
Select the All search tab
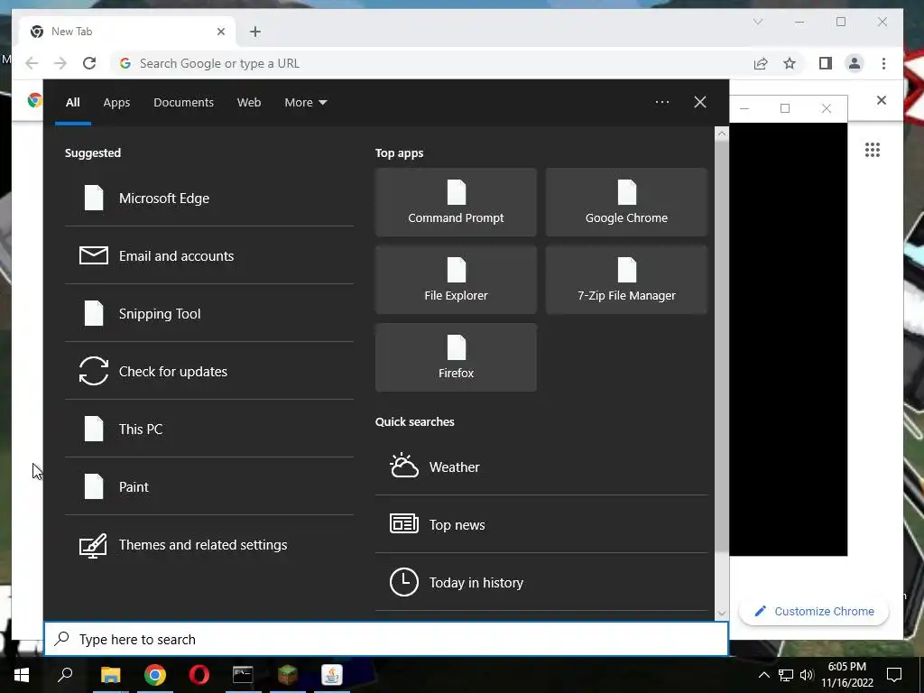pos(72,103)
